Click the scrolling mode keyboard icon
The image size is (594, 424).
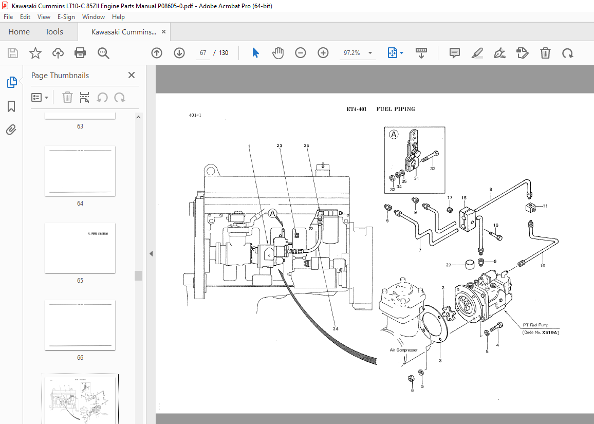(421, 53)
